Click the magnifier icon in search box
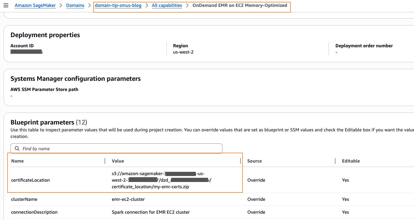The width and height of the screenshot is (414, 220). 17,148
